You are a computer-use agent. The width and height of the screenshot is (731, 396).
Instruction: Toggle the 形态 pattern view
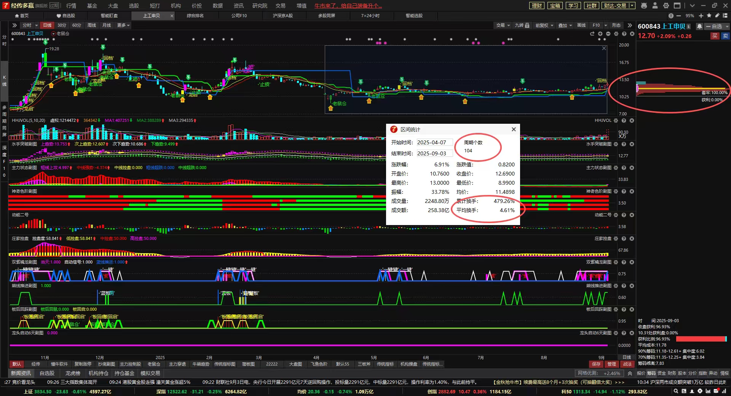coord(616,25)
